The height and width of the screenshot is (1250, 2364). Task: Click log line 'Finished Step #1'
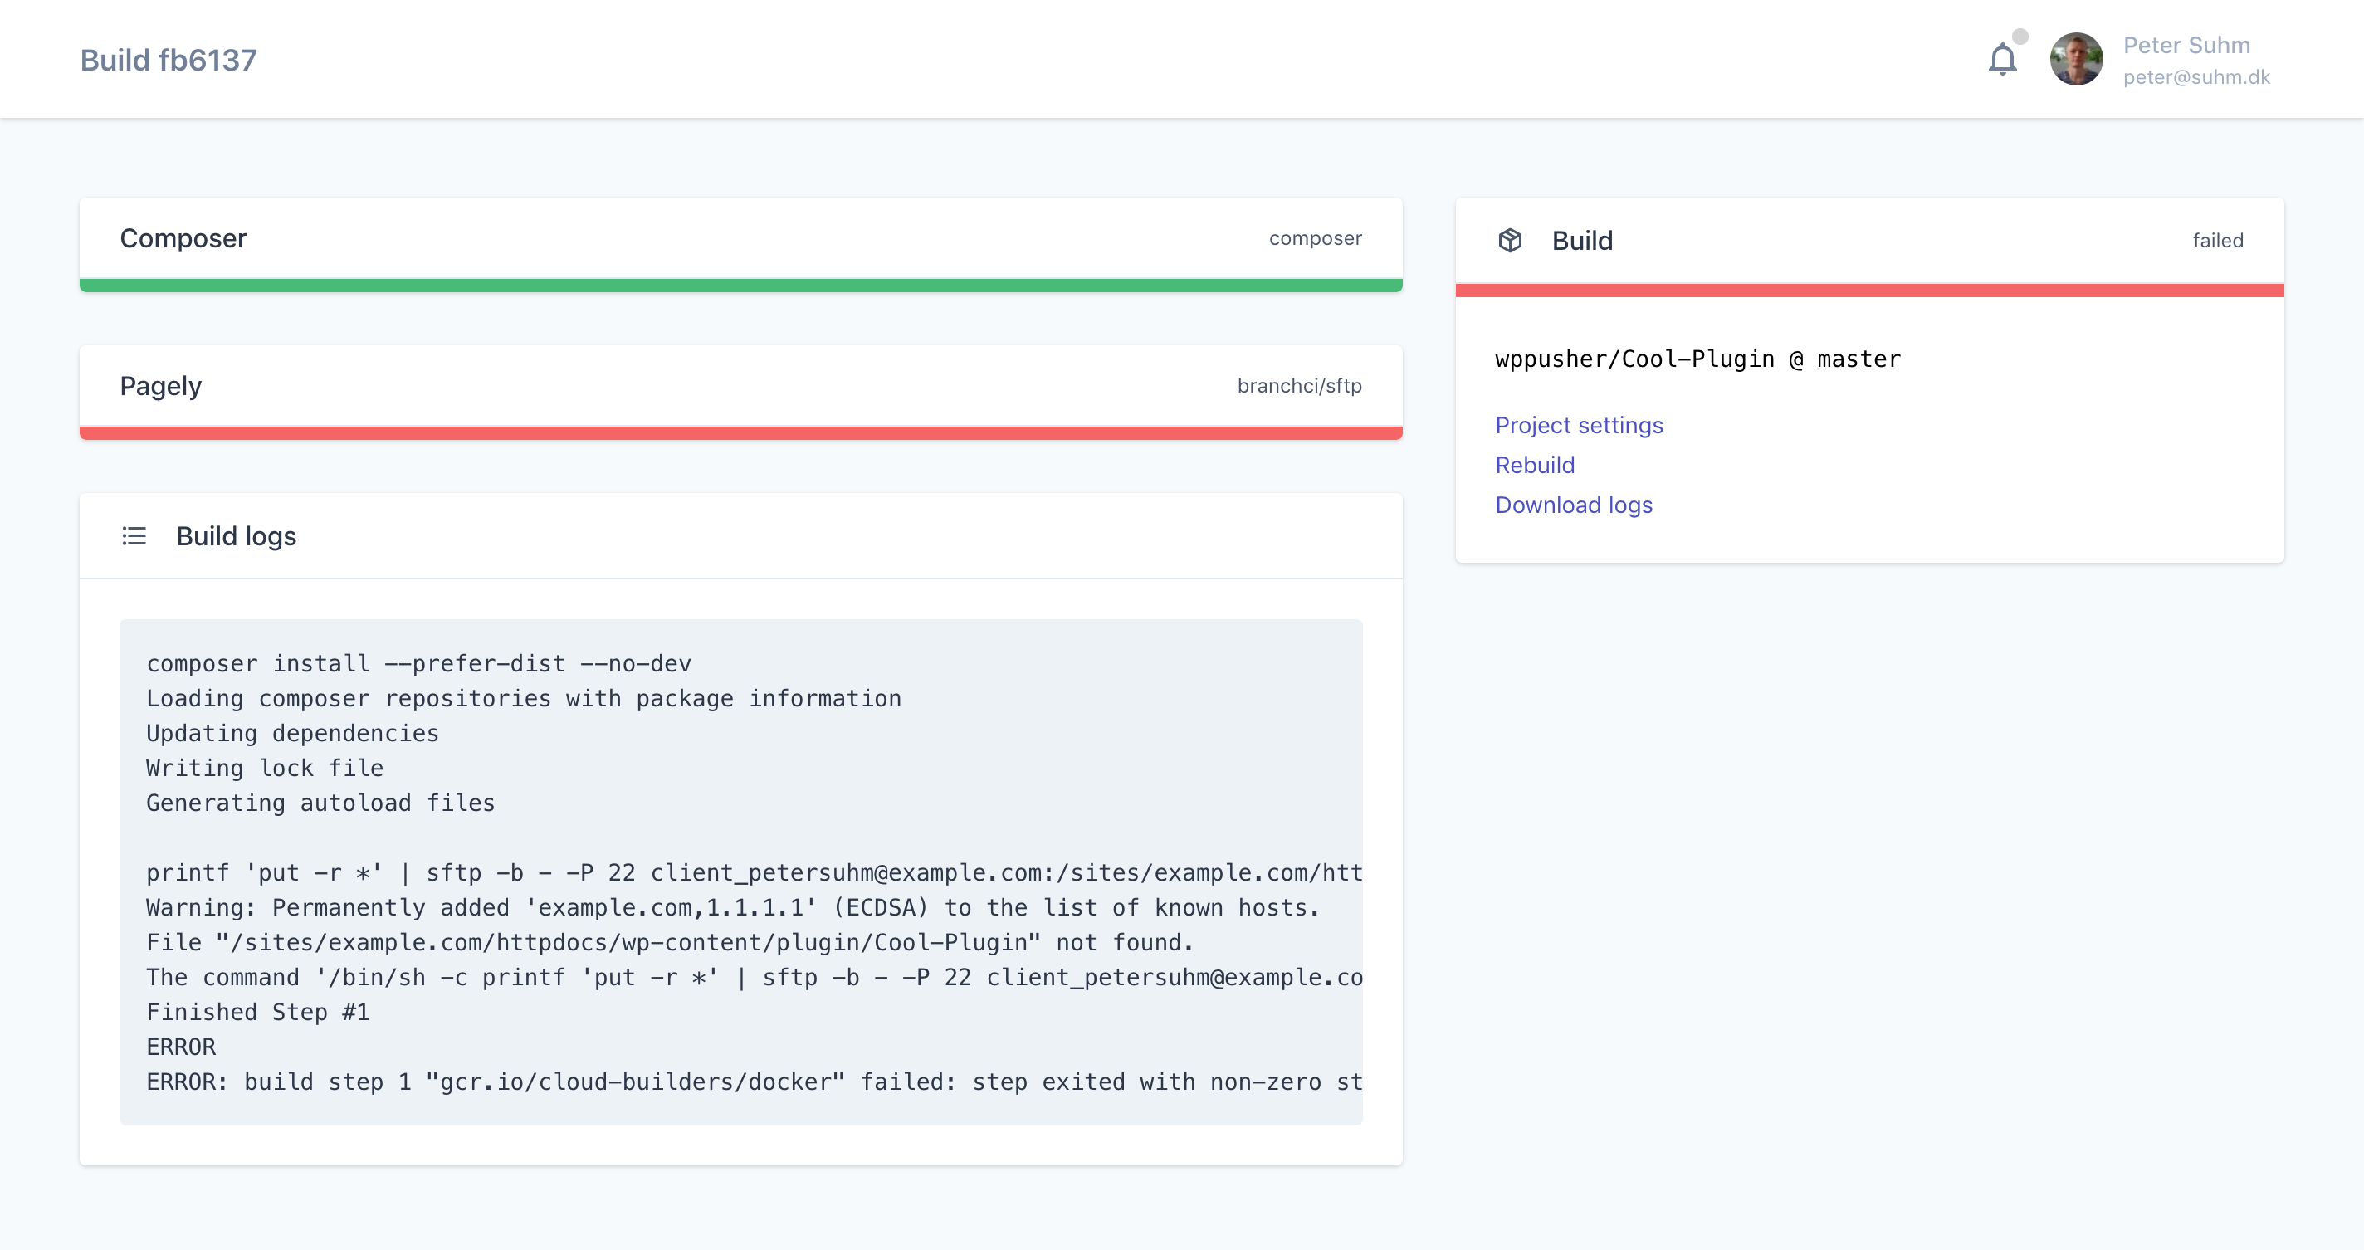coord(257,1013)
